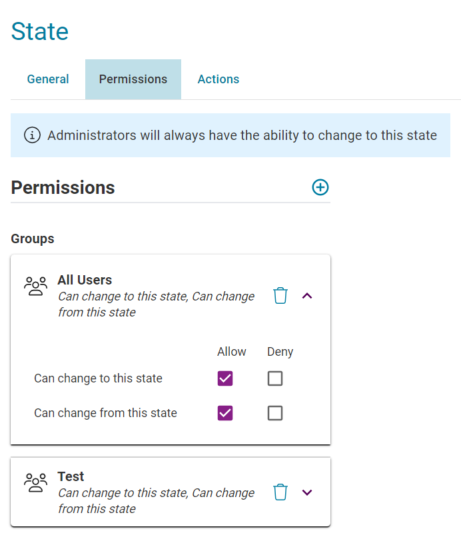Switch to the Actions tab
461x545 pixels.
(219, 79)
